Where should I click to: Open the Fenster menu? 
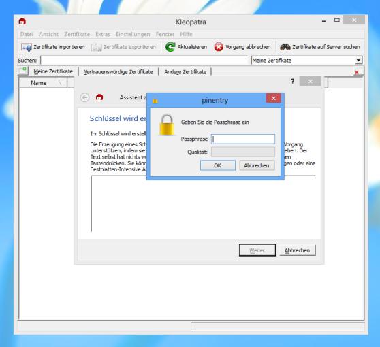[165, 35]
